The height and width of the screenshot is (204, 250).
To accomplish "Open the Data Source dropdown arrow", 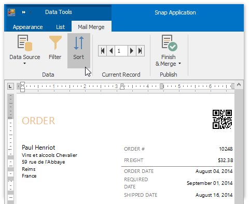I will tap(24, 64).
